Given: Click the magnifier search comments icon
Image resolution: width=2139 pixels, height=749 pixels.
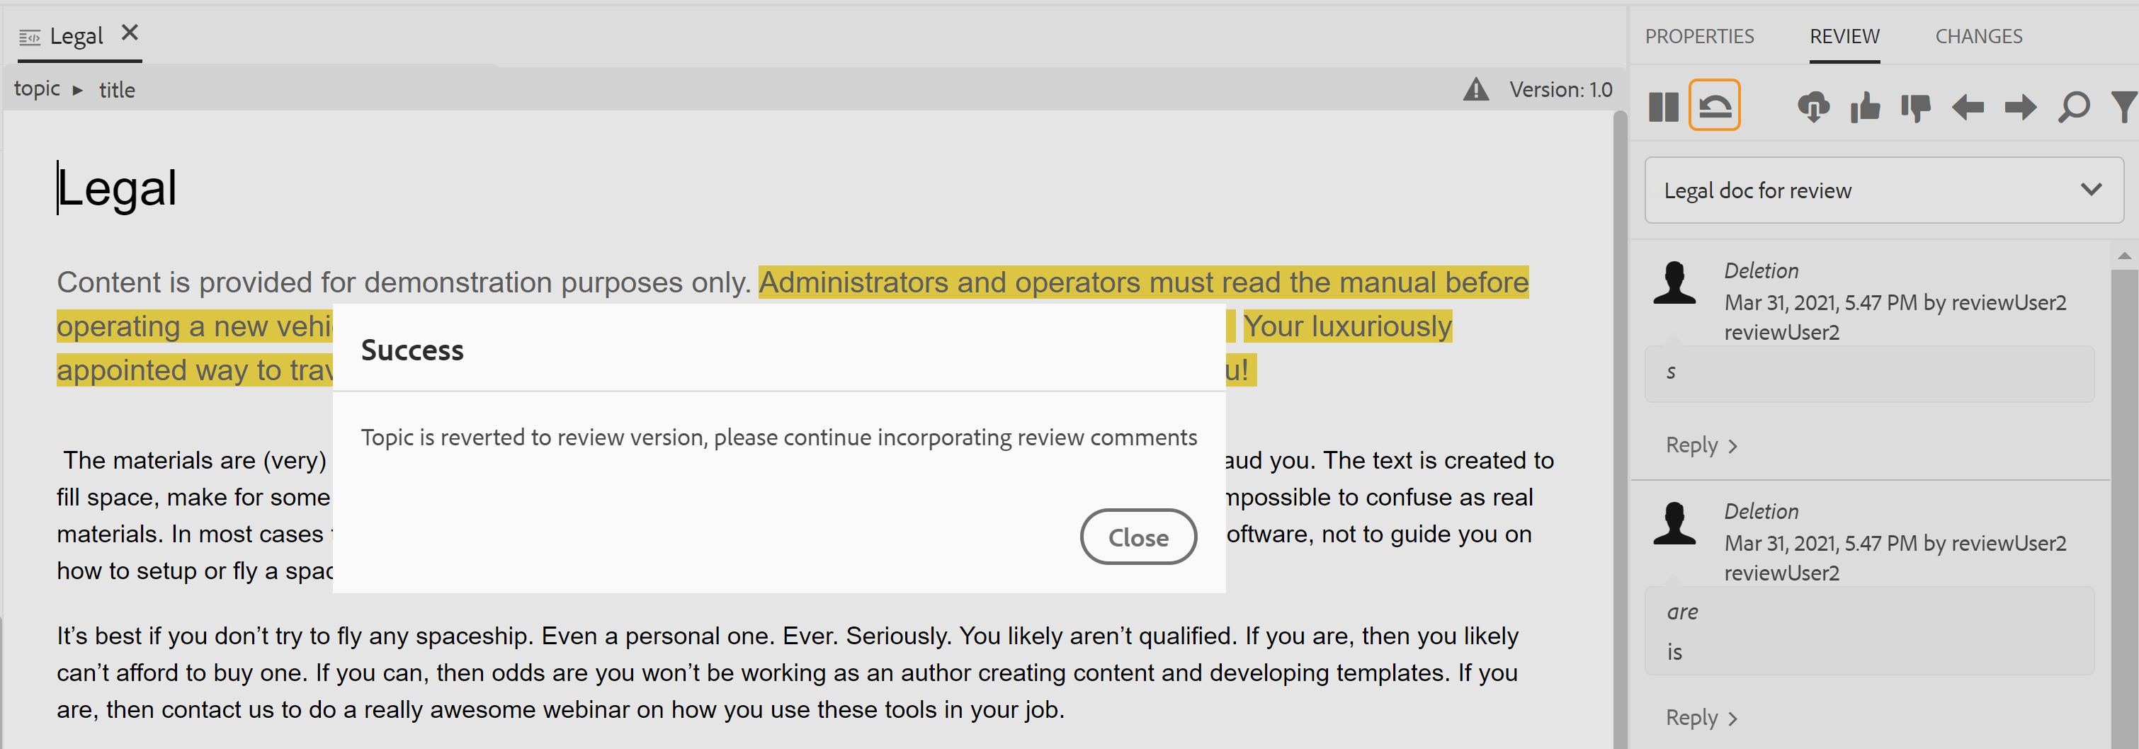Looking at the screenshot, I should point(2072,107).
